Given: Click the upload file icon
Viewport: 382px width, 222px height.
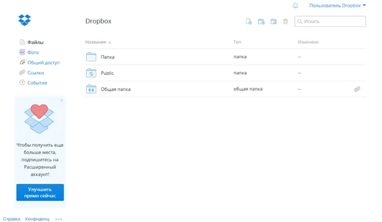Looking at the screenshot, I should 249,21.
